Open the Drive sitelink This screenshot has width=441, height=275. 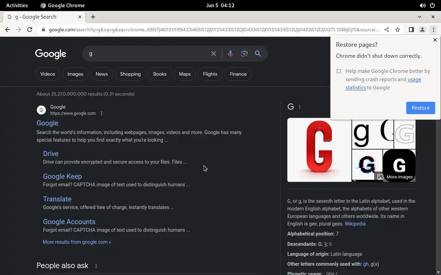click(51, 154)
